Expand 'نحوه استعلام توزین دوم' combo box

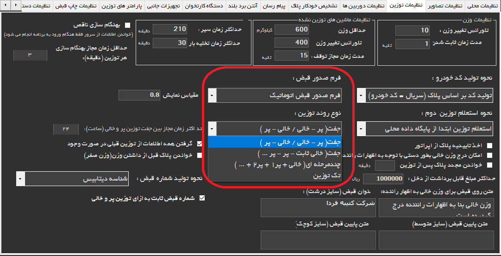coord(361,128)
